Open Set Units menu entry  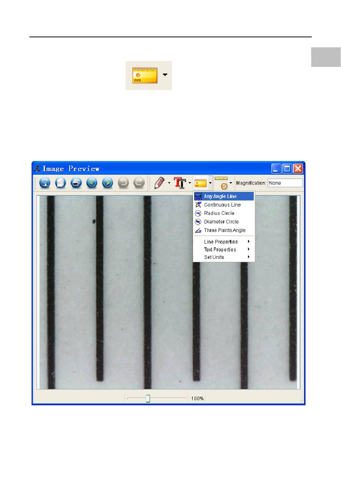[224, 257]
